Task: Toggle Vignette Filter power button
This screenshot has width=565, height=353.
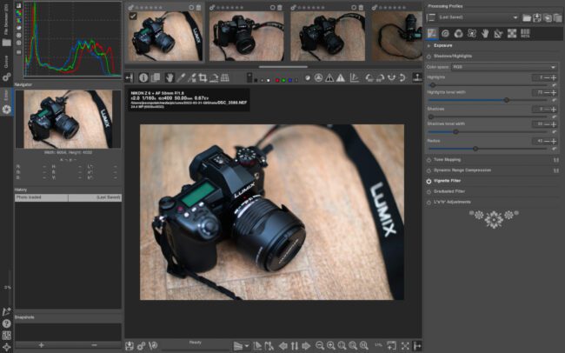Action: pyautogui.click(x=429, y=181)
